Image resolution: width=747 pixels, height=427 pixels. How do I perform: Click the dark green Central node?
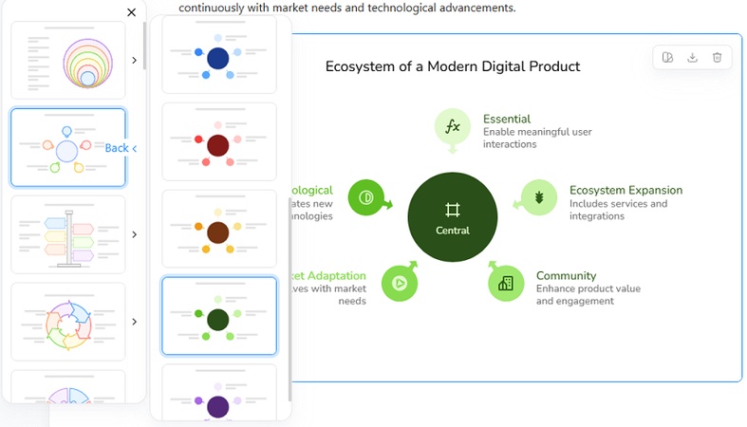[453, 217]
